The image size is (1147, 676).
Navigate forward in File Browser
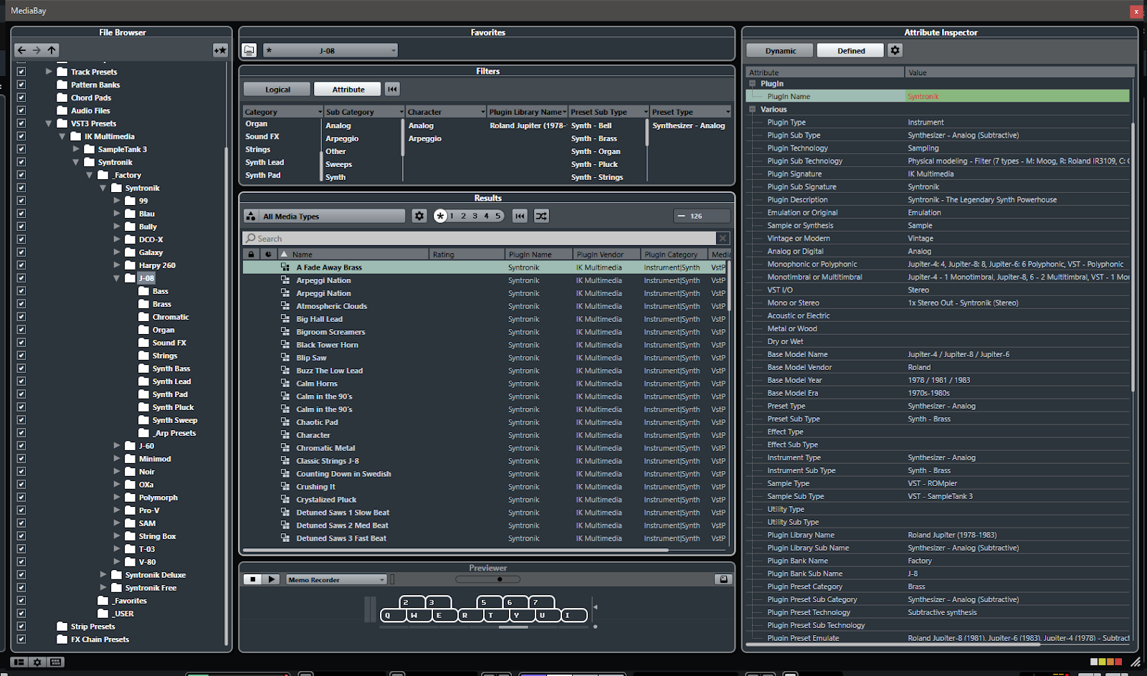37,50
